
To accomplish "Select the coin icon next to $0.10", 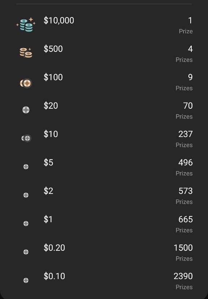I will coord(26,280).
